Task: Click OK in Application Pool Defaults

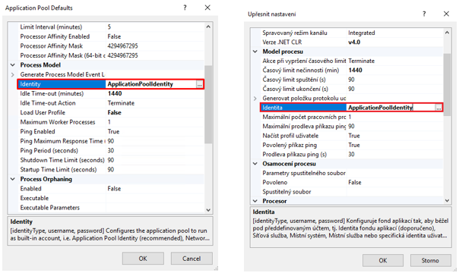Action: [143, 259]
